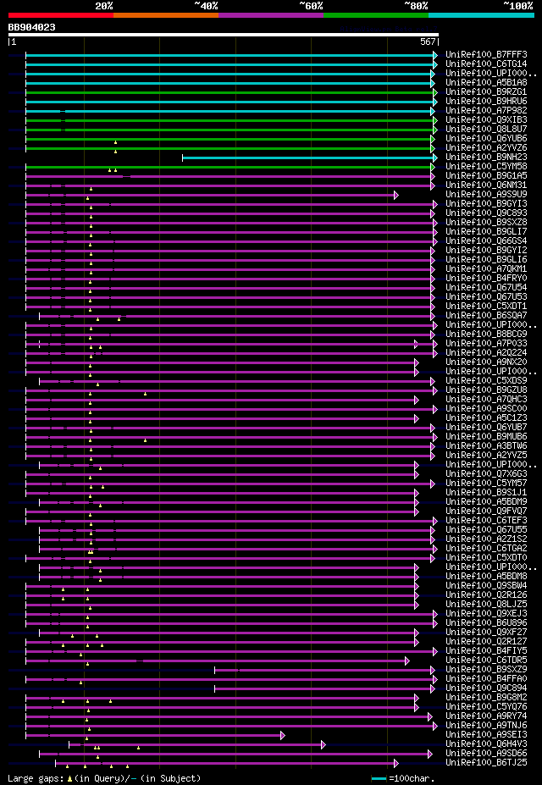The image size is (542, 785).
Task: Click the UniRef100_Q9FVQ7 label
Action: 486,511
